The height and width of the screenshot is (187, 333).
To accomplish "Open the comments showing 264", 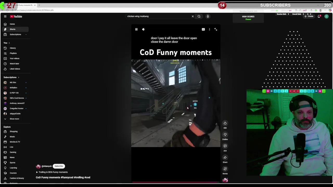I will coord(225,146).
